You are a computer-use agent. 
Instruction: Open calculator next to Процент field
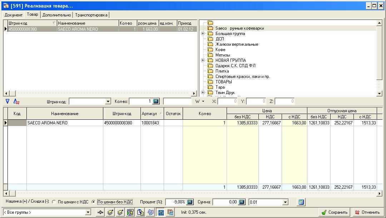point(190,202)
